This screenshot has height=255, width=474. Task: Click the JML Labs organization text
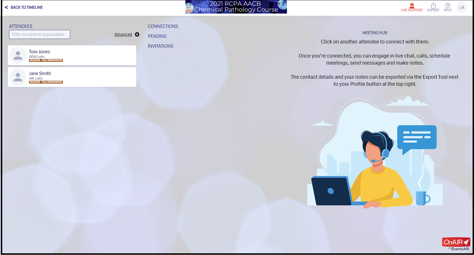tap(36, 78)
